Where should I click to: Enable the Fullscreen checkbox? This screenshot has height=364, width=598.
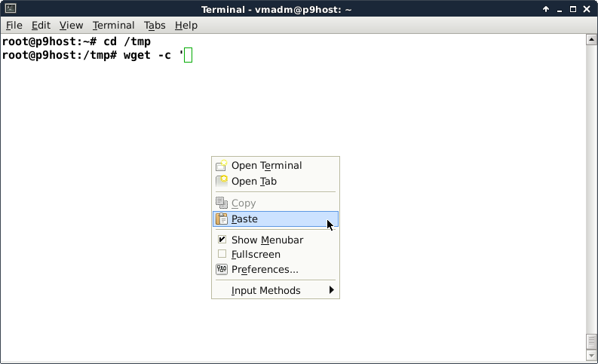click(222, 255)
